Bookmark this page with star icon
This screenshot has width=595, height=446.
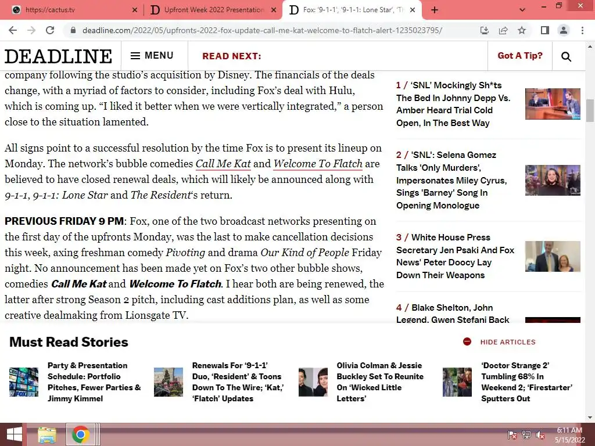(522, 30)
